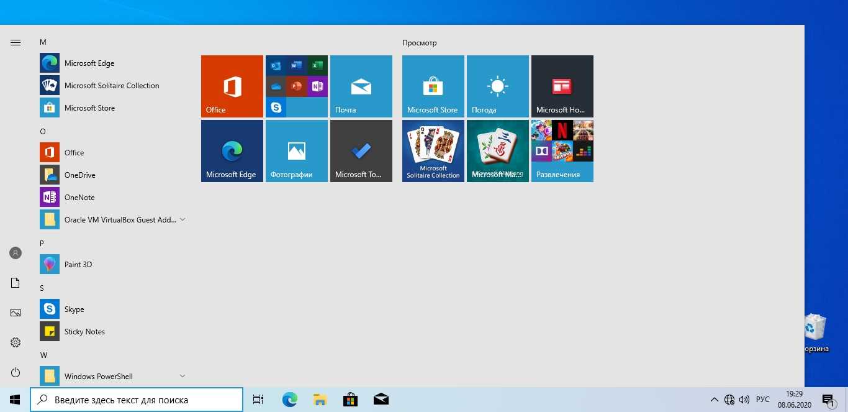Open the Погода weather tile
848x412 pixels.
pyautogui.click(x=497, y=86)
